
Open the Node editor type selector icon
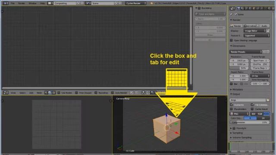coord(6,93)
